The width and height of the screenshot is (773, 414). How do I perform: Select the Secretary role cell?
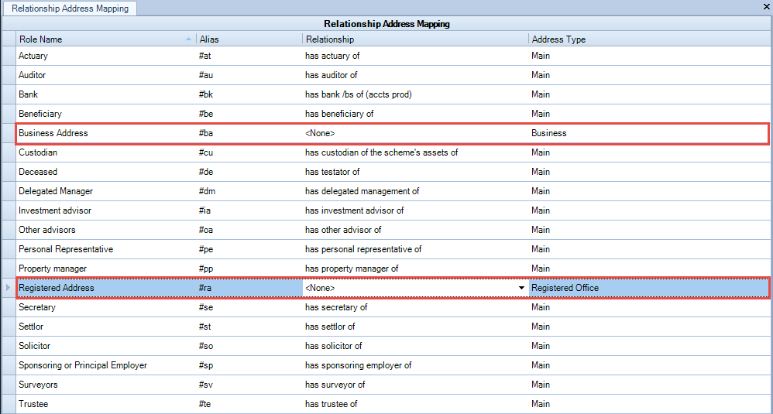pyautogui.click(x=105, y=307)
